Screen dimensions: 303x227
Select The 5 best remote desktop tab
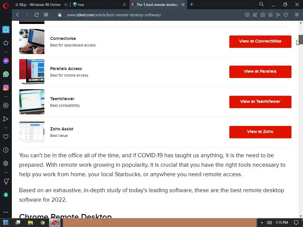(x=157, y=5)
